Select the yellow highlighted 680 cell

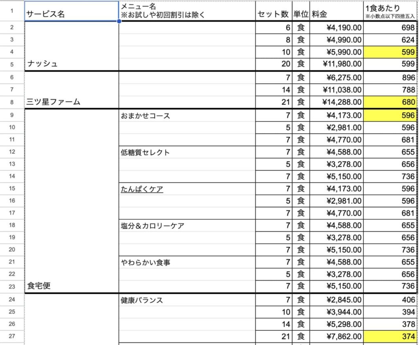[x=389, y=102]
